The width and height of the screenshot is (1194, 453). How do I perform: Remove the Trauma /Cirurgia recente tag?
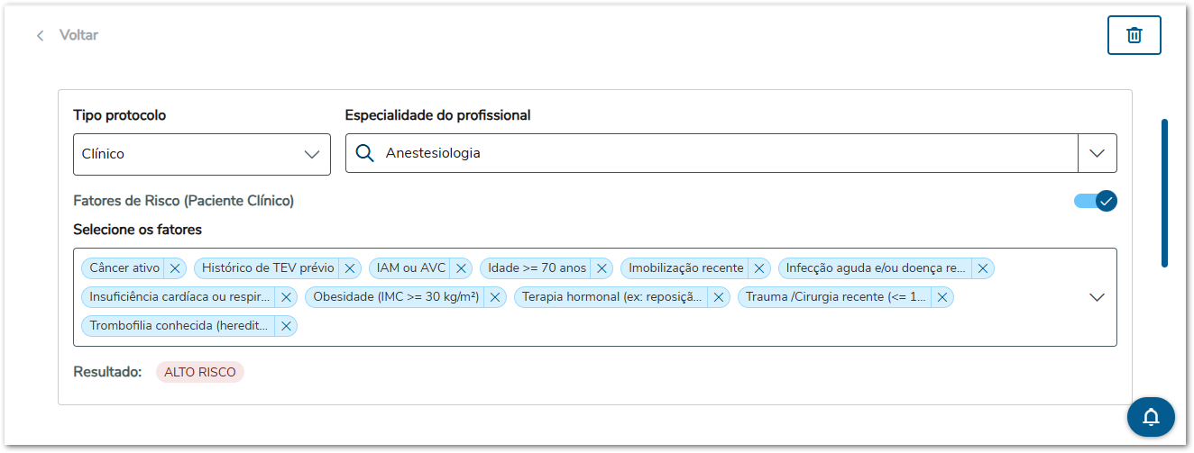941,297
